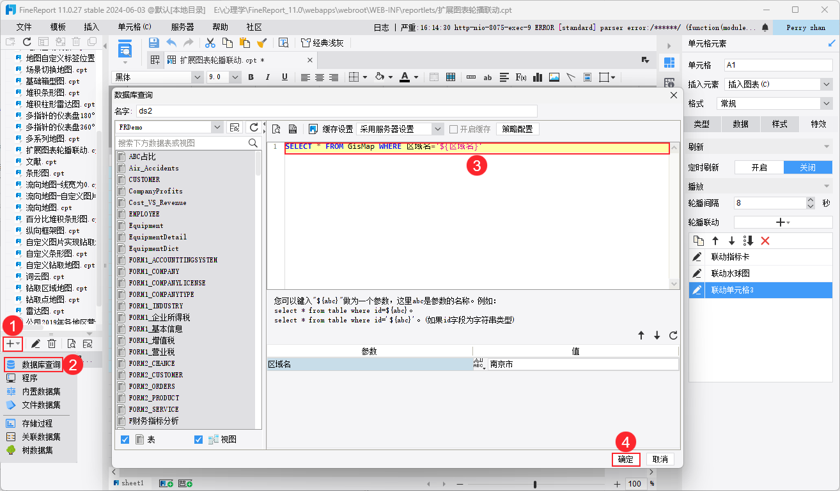840x491 pixels.
Task: Open the 策略配置 settings
Action: pyautogui.click(x=518, y=129)
